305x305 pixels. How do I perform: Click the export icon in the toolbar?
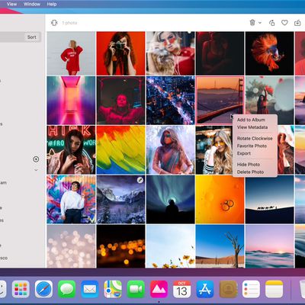click(297, 23)
